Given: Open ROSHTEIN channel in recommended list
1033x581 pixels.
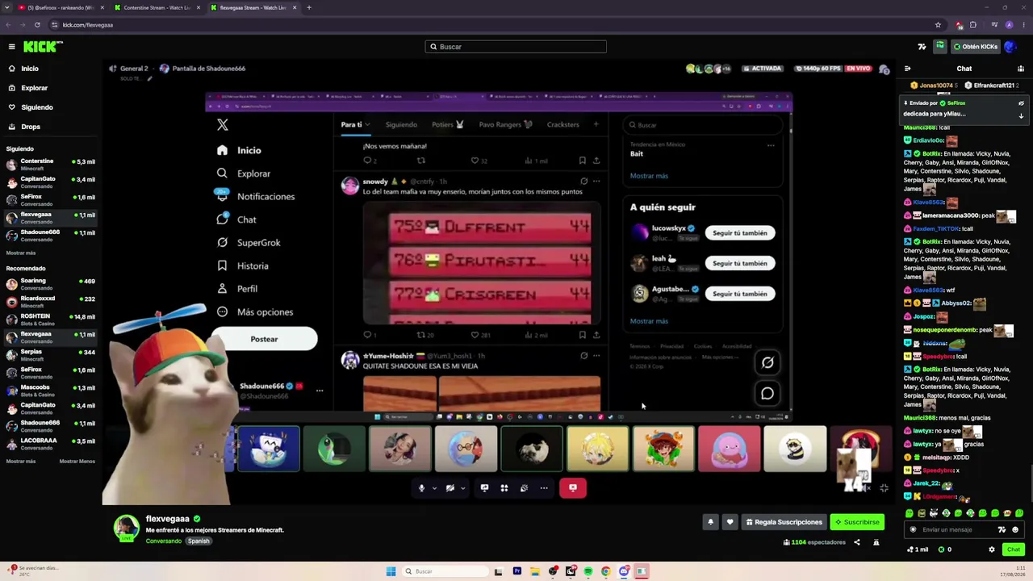Looking at the screenshot, I should tap(50, 320).
